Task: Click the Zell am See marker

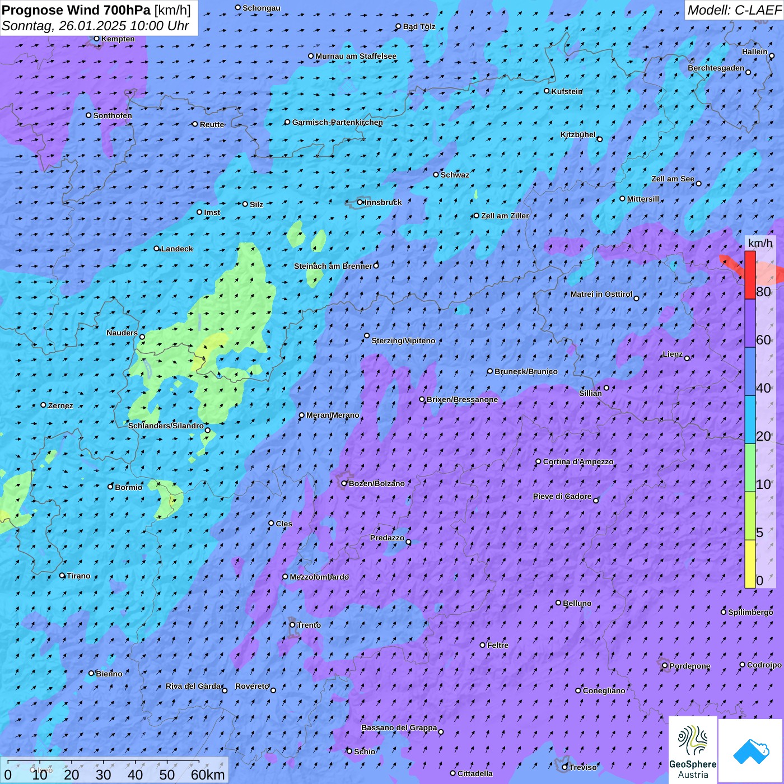Action: pos(698,183)
